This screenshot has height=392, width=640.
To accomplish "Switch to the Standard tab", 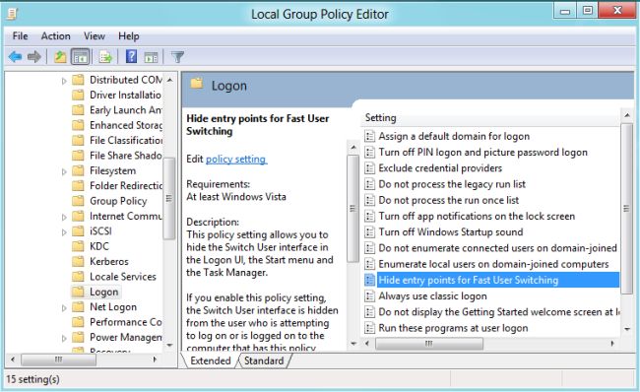I will click(x=264, y=360).
